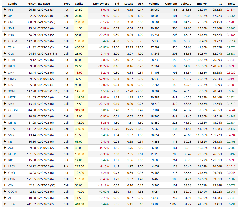Viewport: 238px width, 207px height.
Task: Sort by the Price~ column header
Action: click(x=32, y=4)
